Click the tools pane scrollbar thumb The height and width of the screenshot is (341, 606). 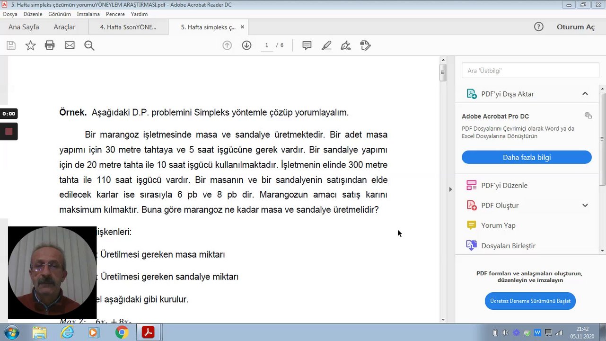point(602,139)
